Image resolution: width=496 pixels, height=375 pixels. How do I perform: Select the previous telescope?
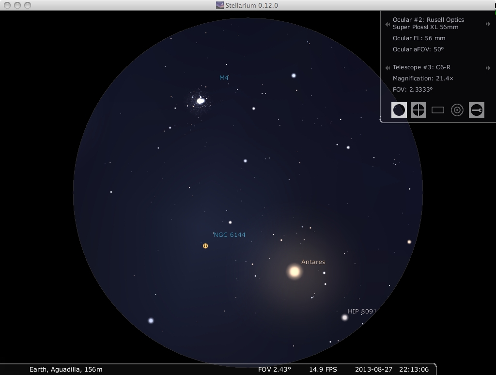point(387,68)
